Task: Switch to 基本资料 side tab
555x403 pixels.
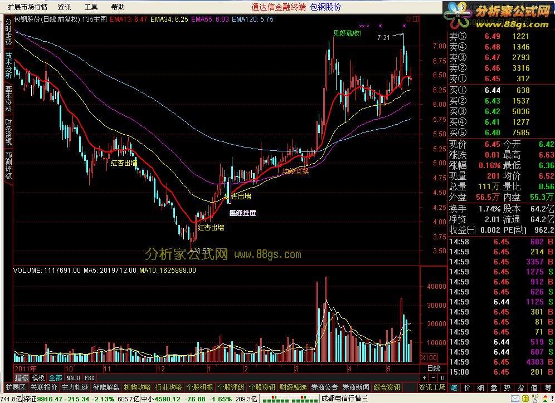Action: [8, 99]
